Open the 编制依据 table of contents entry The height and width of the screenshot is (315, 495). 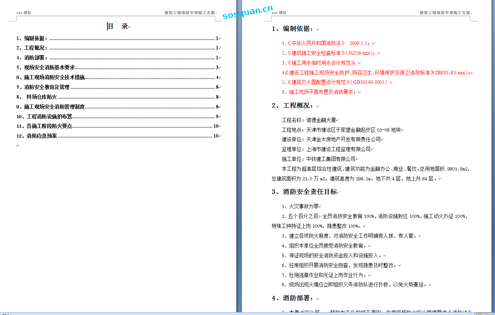[x=32, y=38]
